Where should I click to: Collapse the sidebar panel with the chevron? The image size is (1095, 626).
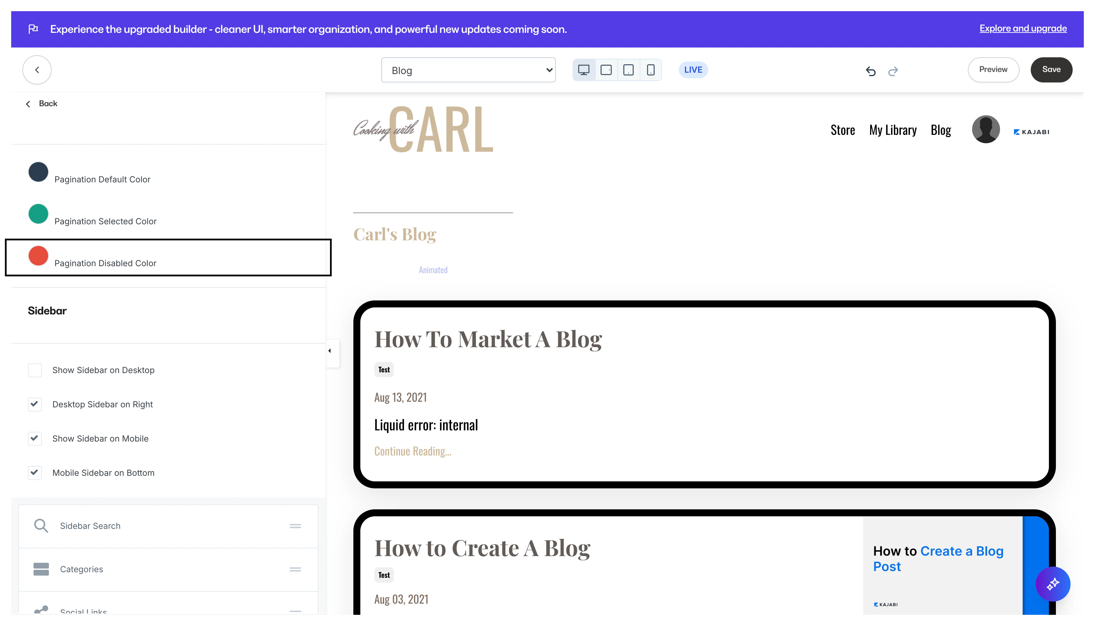330,351
